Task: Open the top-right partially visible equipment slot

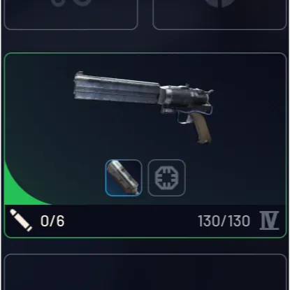Action: point(219,15)
